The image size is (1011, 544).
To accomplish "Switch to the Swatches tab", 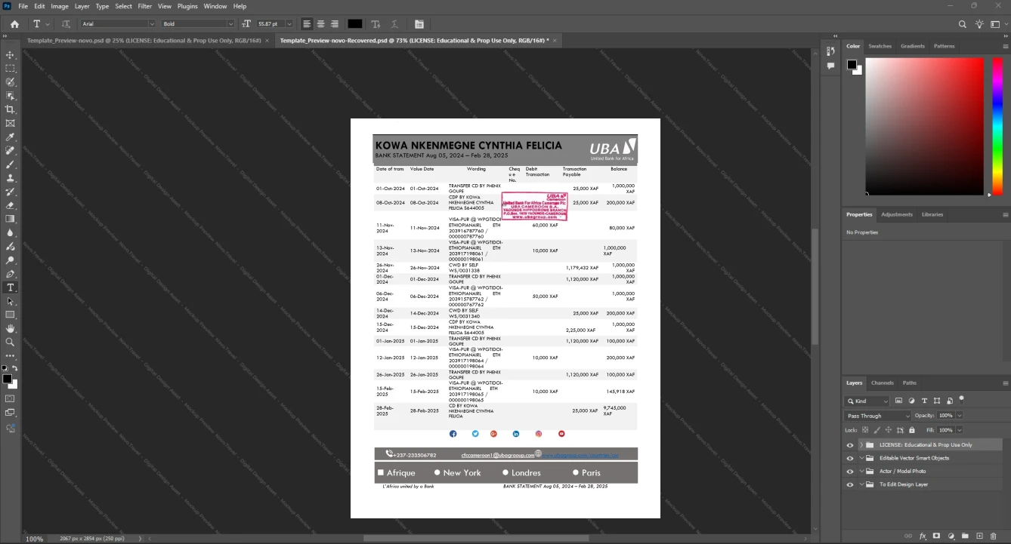I will [880, 46].
